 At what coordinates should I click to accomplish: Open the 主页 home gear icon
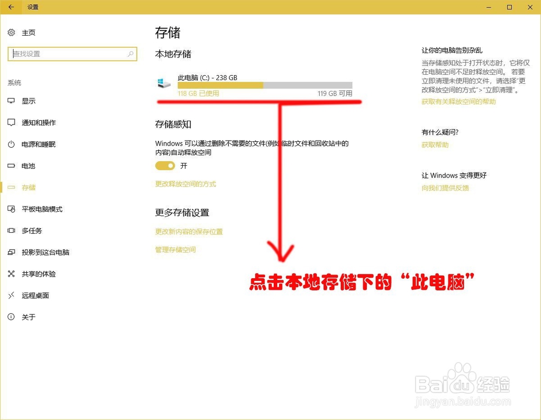click(x=11, y=32)
